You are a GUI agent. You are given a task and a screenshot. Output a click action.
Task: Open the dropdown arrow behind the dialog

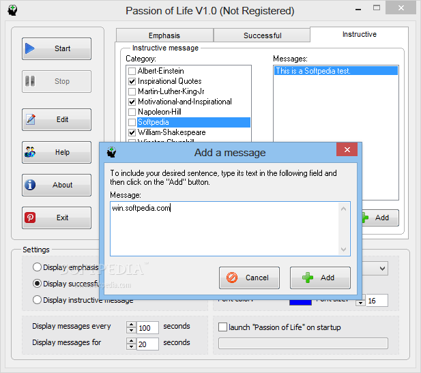click(x=382, y=269)
